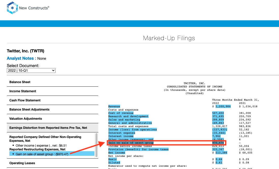Click the Research and development line item
The height and width of the screenshot is (169, 279).
point(128,116)
